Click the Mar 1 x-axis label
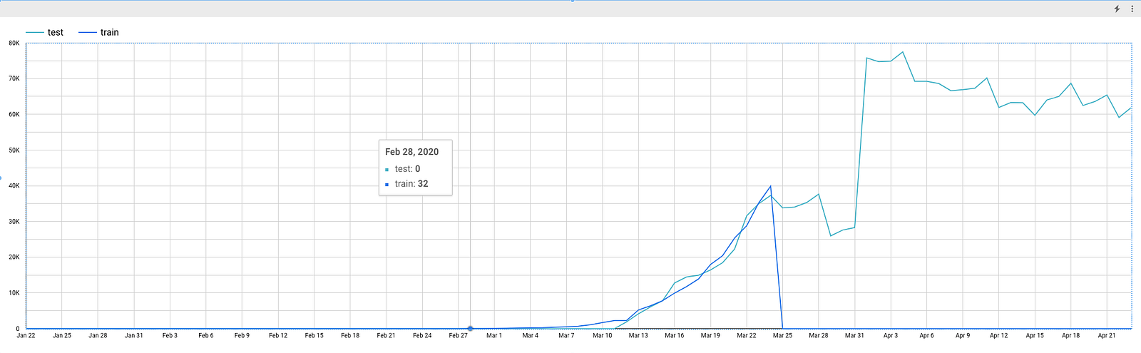This screenshot has height=353, width=1141. tap(494, 335)
